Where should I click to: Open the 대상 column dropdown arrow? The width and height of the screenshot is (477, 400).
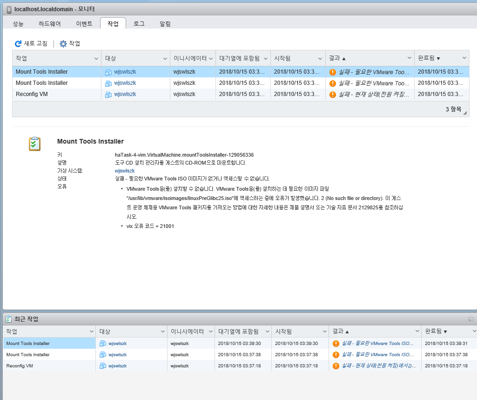[165, 58]
